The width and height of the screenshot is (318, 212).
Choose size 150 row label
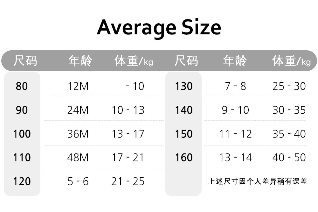[184, 134]
